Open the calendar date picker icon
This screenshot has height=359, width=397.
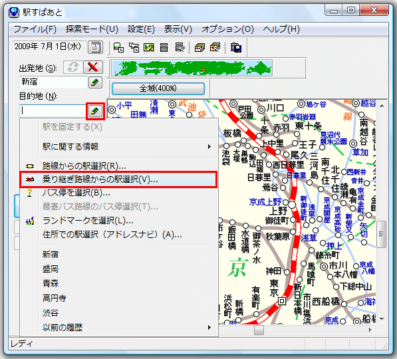coord(95,47)
